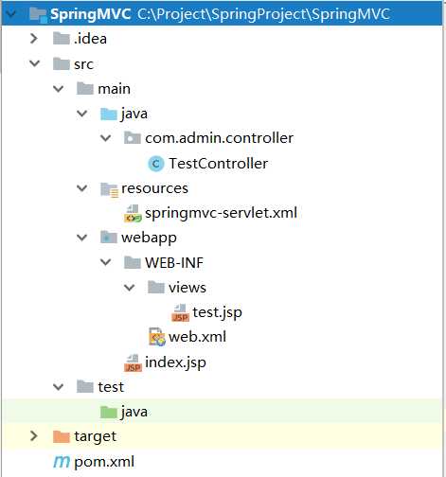
Task: Click the main folder icon
Action: [x=85, y=89]
